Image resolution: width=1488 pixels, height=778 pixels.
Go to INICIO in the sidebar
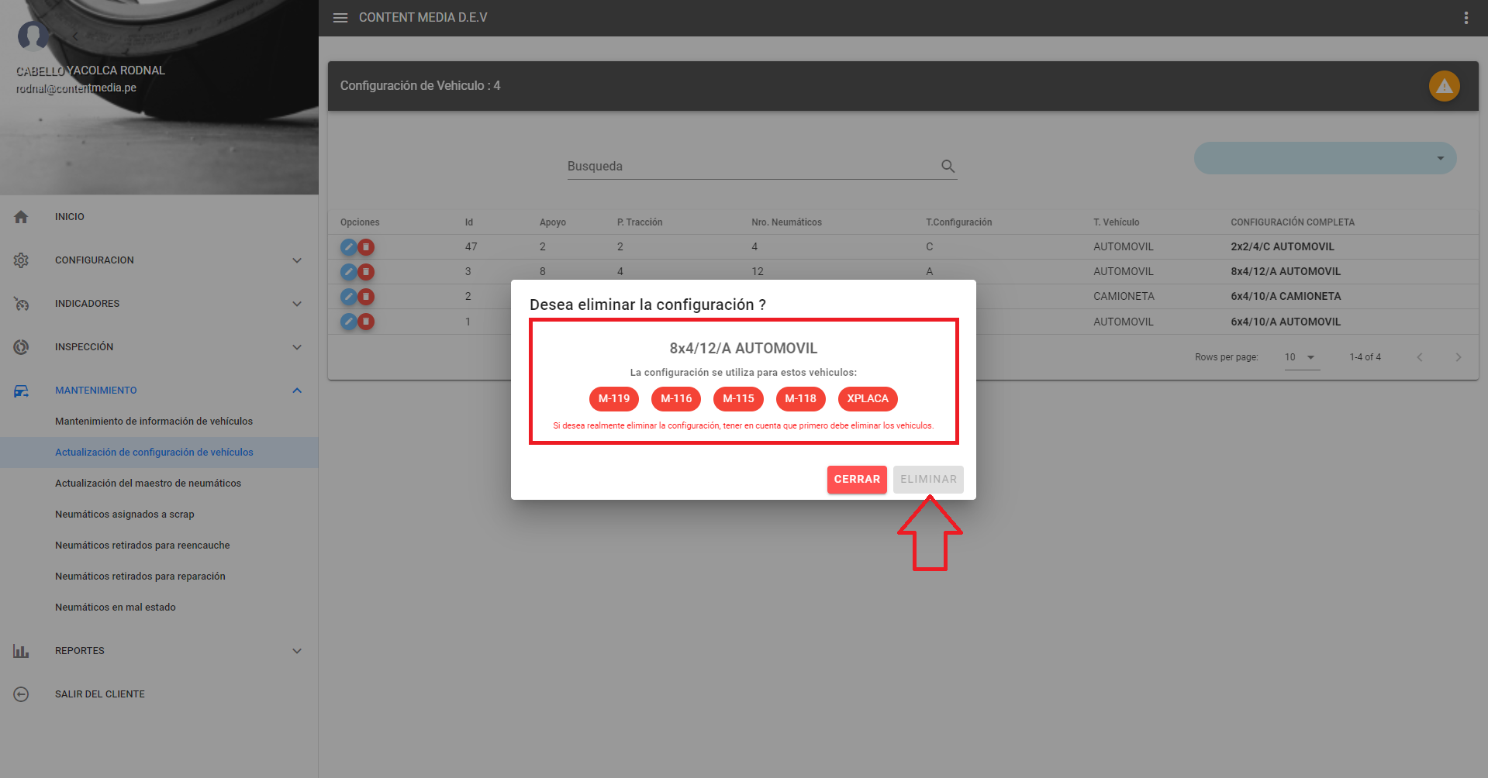pos(70,217)
